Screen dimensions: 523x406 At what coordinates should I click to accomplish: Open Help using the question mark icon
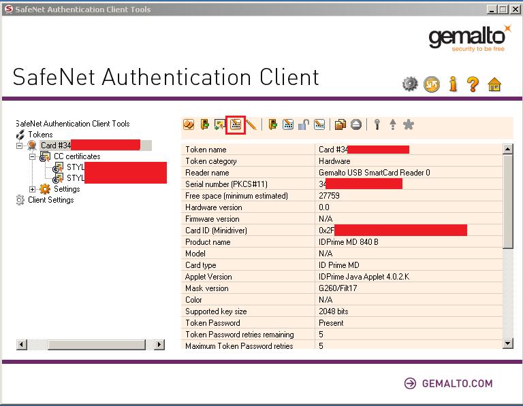coord(473,84)
